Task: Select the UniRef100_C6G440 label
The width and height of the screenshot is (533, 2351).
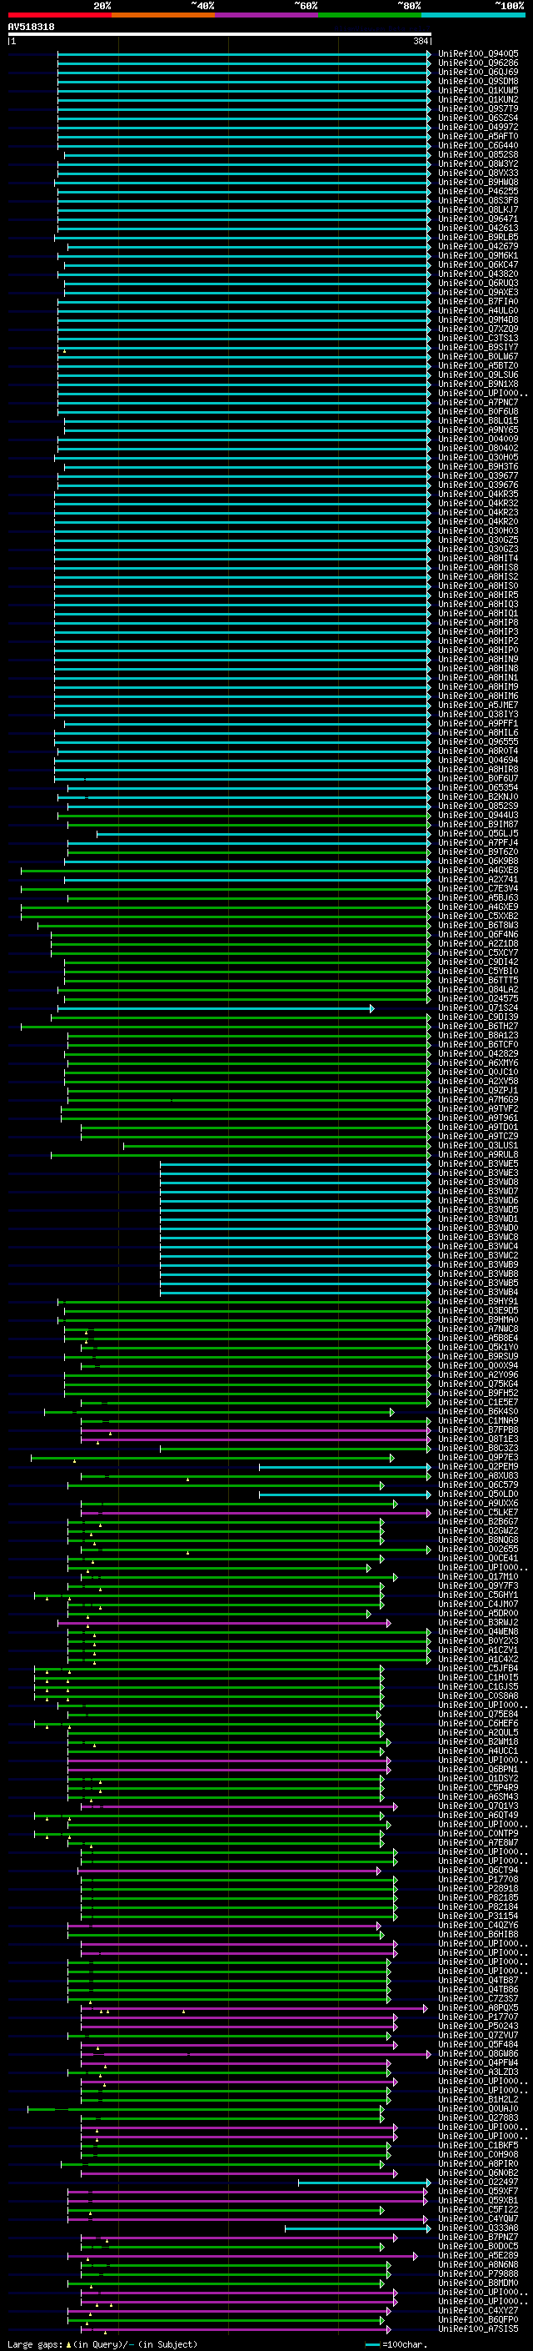Action: point(478,145)
